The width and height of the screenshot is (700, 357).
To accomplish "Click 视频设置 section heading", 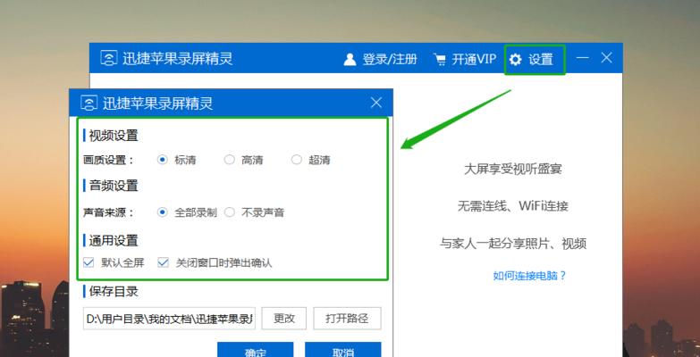I will point(114,136).
